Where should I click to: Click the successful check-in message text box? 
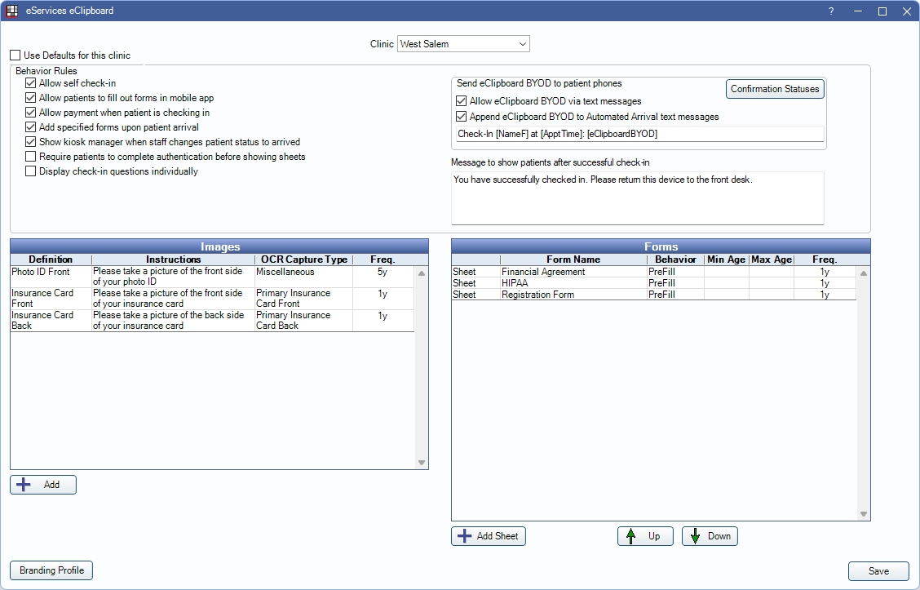pos(637,197)
